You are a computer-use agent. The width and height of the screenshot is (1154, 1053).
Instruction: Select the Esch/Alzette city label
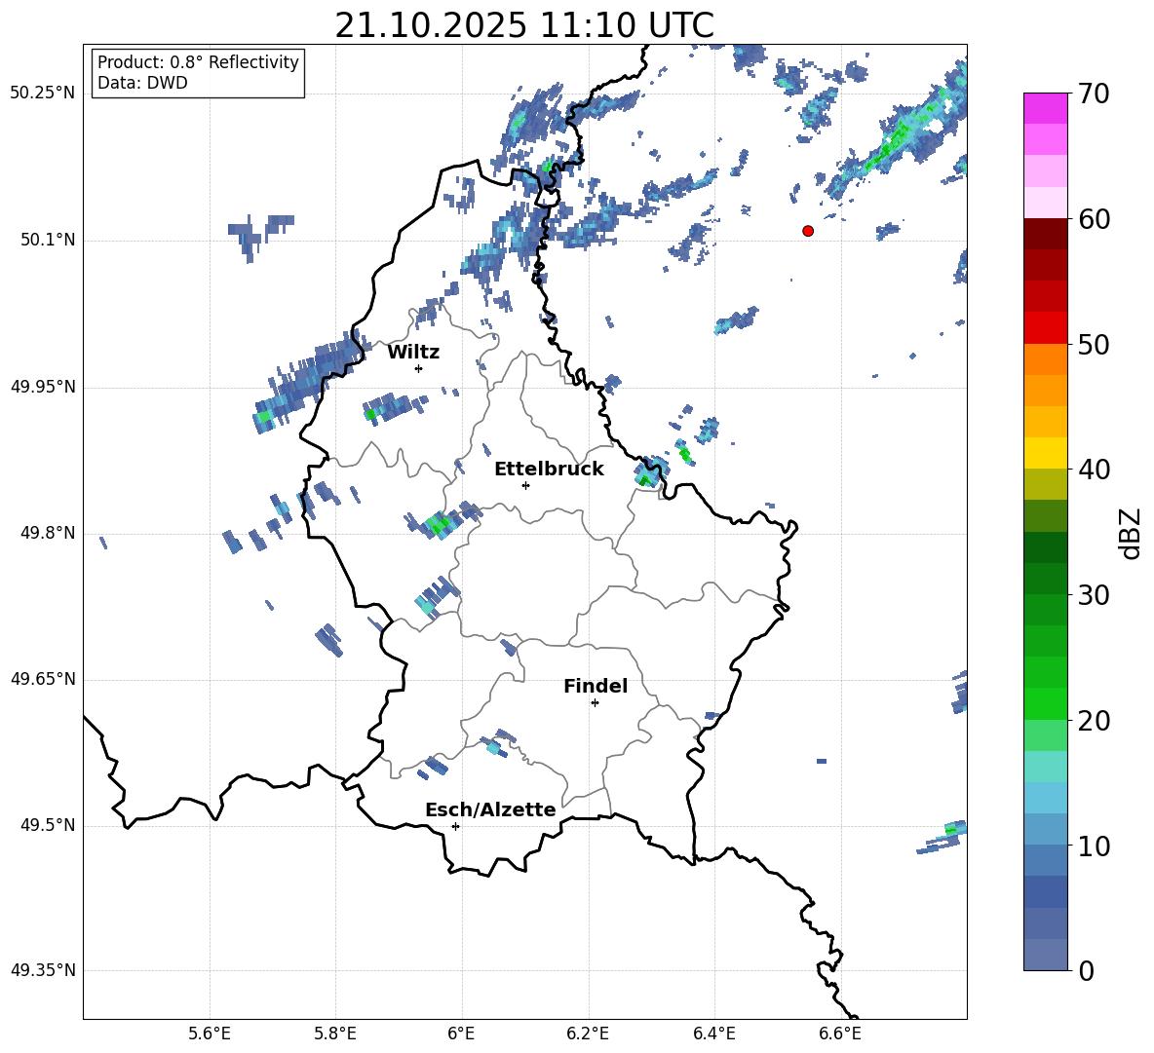pos(490,809)
